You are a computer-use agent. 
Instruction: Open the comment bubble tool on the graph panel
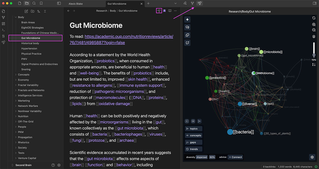coord(187,27)
